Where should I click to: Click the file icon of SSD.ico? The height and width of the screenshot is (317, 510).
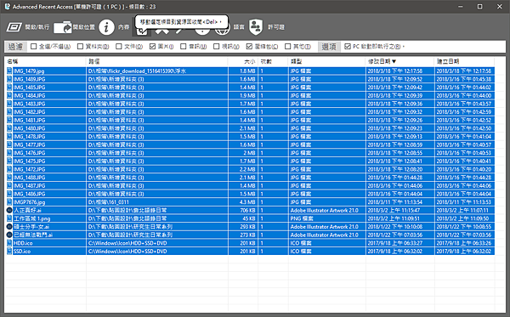[x=9, y=252]
